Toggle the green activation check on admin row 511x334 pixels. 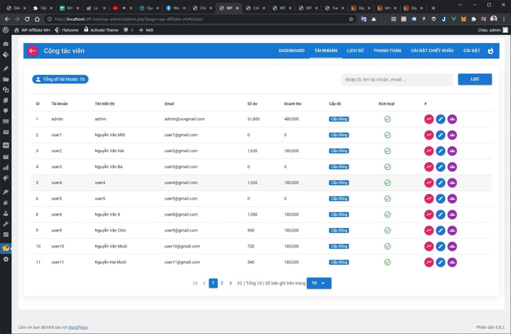coord(387,119)
